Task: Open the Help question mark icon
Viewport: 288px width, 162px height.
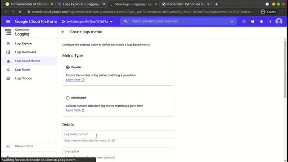Action: [253, 22]
